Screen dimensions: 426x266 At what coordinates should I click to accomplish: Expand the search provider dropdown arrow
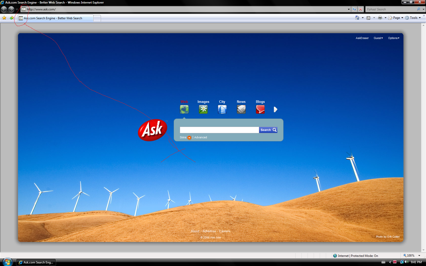coord(423,9)
